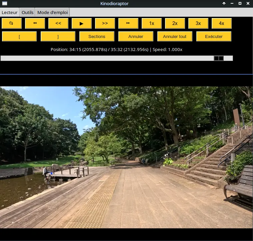Click the video preview frame
The height and width of the screenshot is (241, 253).
pyautogui.click(x=126, y=157)
